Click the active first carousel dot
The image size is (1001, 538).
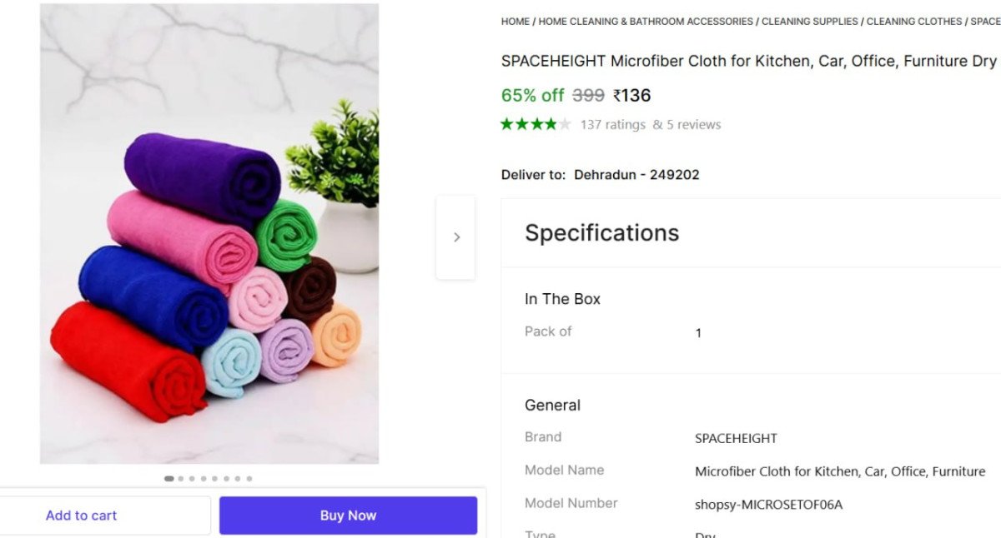169,479
